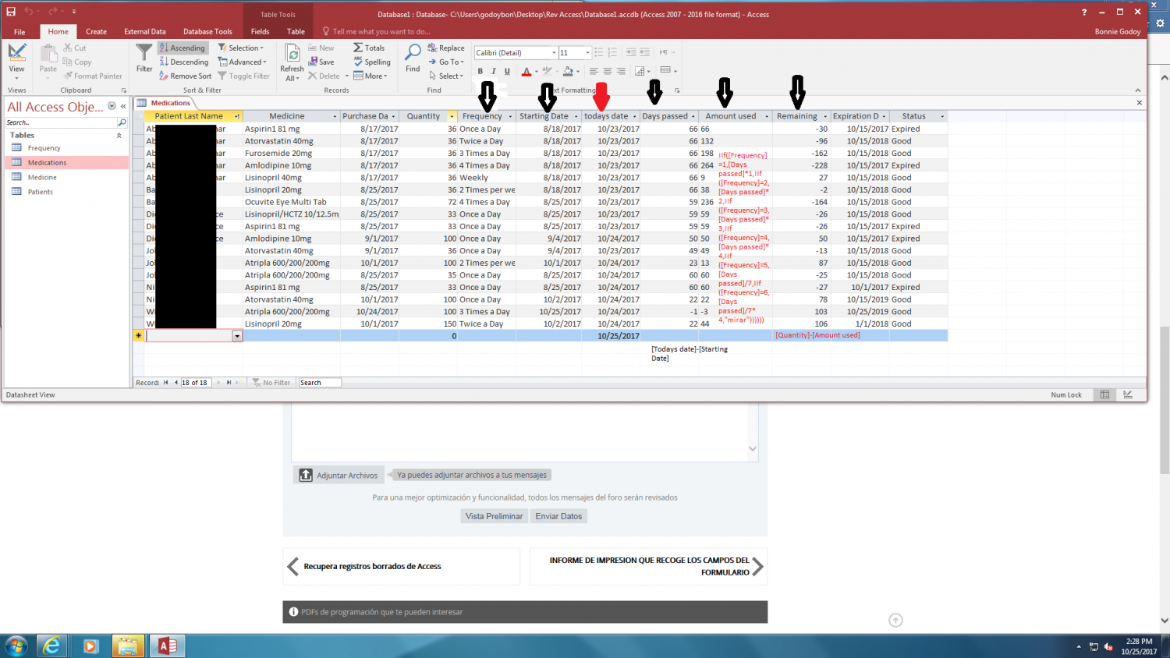This screenshot has width=1170, height=658.
Task: Save the current record
Action: coord(321,62)
